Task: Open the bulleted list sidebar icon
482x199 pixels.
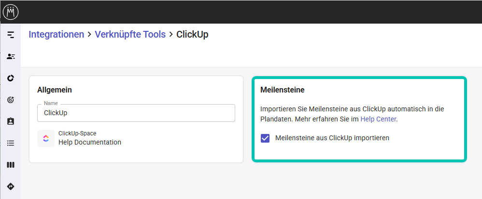Action: pyautogui.click(x=11, y=143)
